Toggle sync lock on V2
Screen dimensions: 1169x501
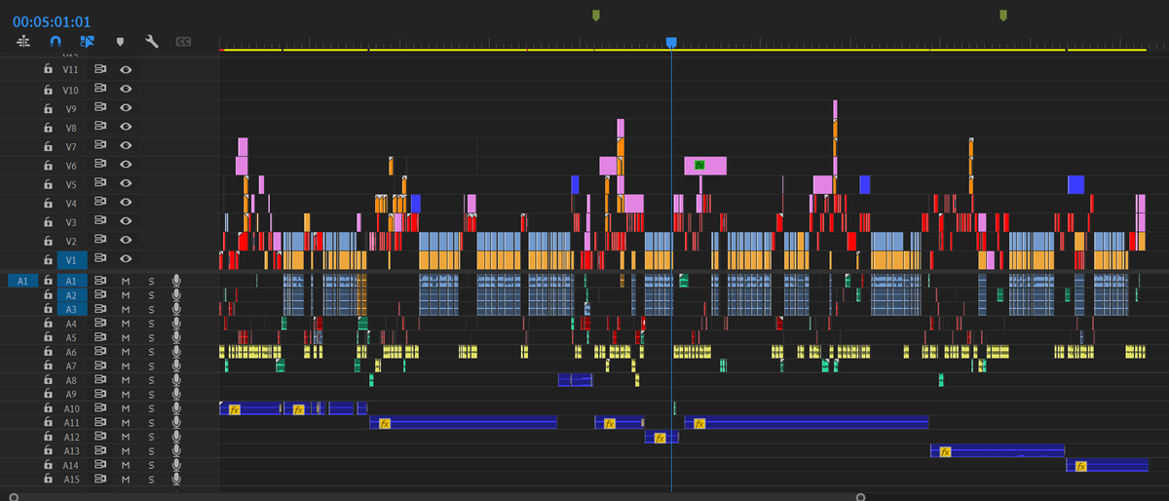point(99,241)
